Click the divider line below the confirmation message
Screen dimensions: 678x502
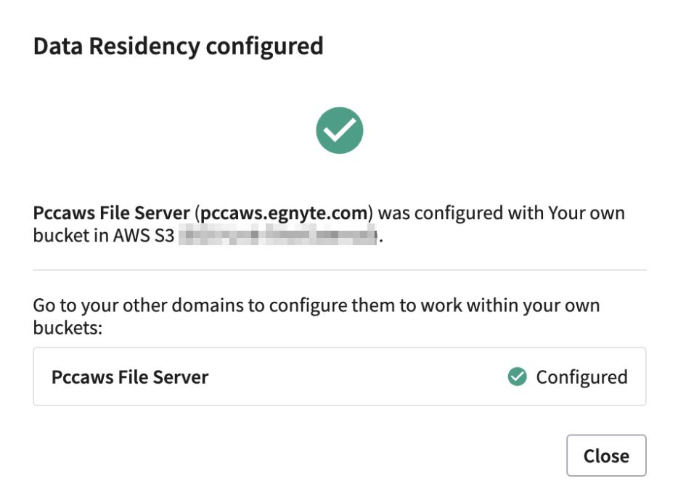tap(339, 269)
